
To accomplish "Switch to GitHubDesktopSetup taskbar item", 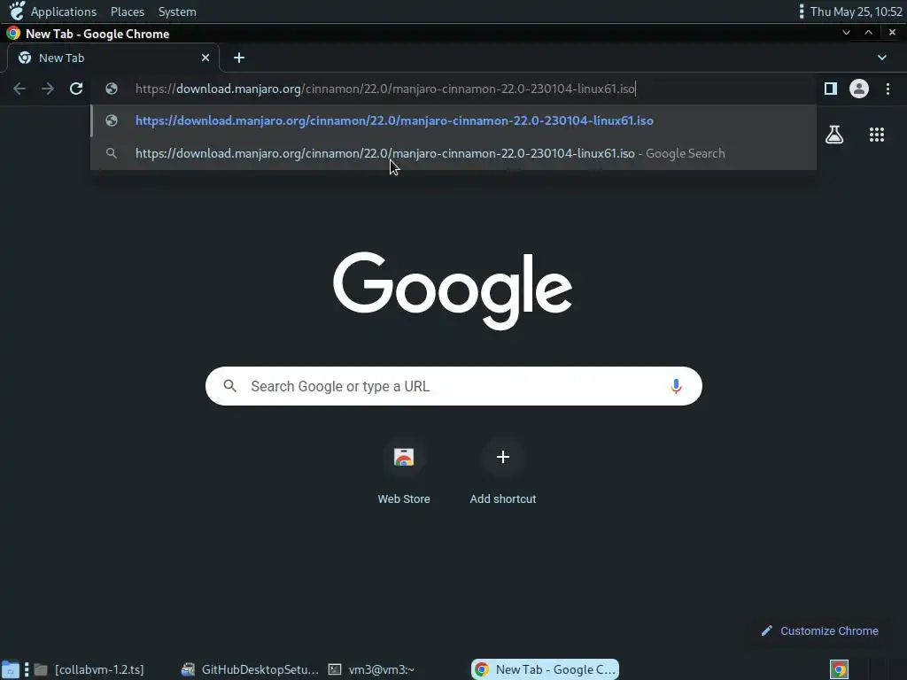I will pyautogui.click(x=250, y=669).
